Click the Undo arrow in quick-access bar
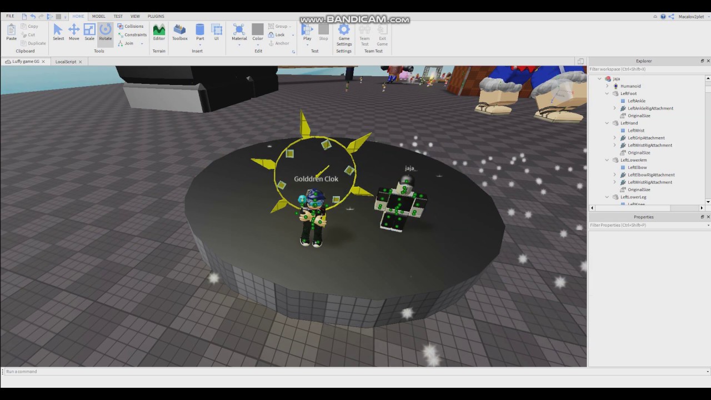This screenshot has height=400, width=711. point(33,17)
